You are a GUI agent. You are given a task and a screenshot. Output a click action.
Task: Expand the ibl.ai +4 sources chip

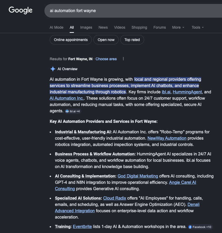[x=73, y=111]
